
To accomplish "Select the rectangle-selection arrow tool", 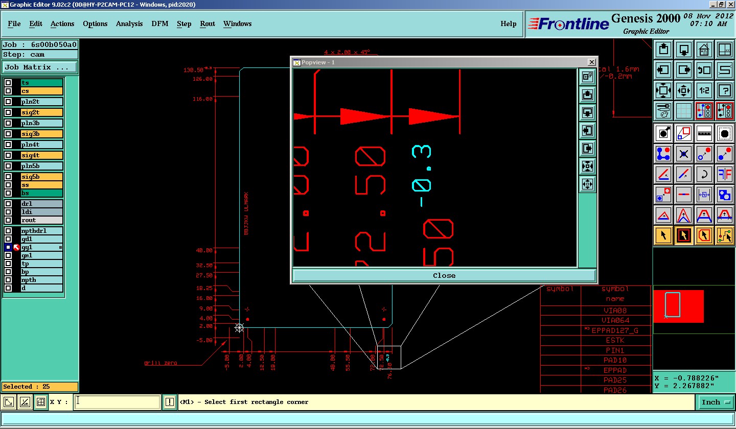I will click(x=684, y=235).
